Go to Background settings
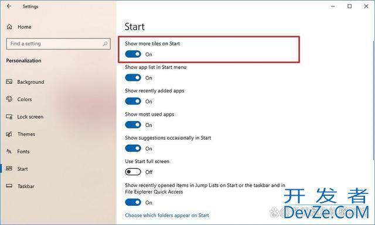Viewport: 375px width, 225px height. [30, 82]
